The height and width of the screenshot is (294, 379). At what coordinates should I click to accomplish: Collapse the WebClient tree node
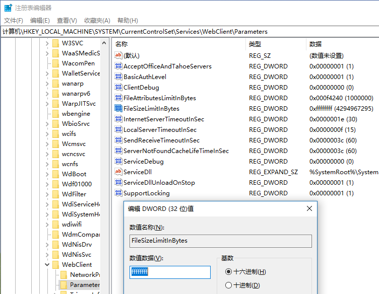point(47,265)
